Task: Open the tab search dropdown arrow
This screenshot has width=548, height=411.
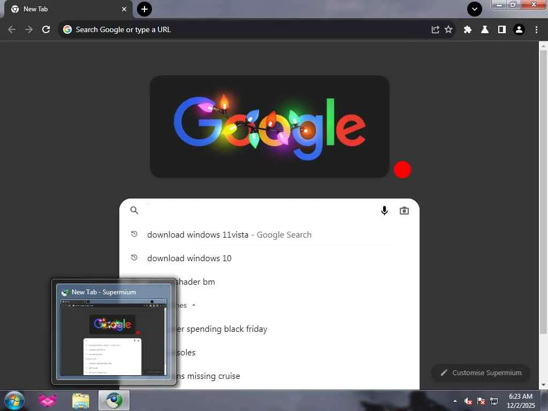Action: click(475, 9)
